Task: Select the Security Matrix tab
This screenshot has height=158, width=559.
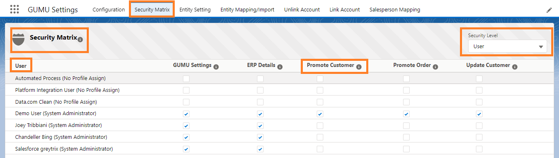Action: (x=152, y=9)
